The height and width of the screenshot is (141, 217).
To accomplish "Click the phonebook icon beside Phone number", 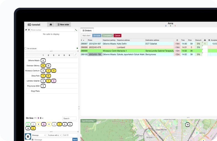I will [26, 30].
